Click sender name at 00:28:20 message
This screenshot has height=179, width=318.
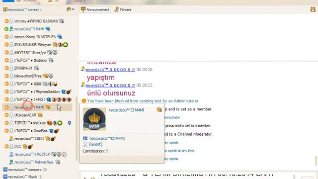click(110, 70)
